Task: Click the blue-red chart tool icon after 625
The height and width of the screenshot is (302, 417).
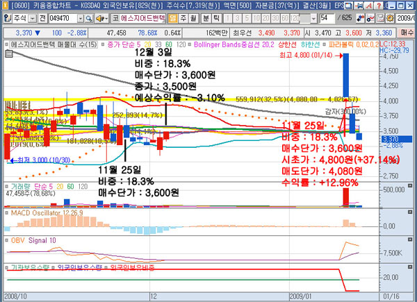Action: pyautogui.click(x=361, y=18)
